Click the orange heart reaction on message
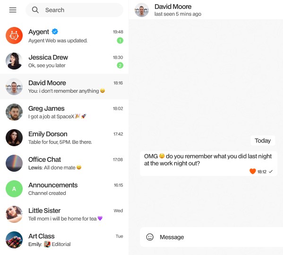 253,171
